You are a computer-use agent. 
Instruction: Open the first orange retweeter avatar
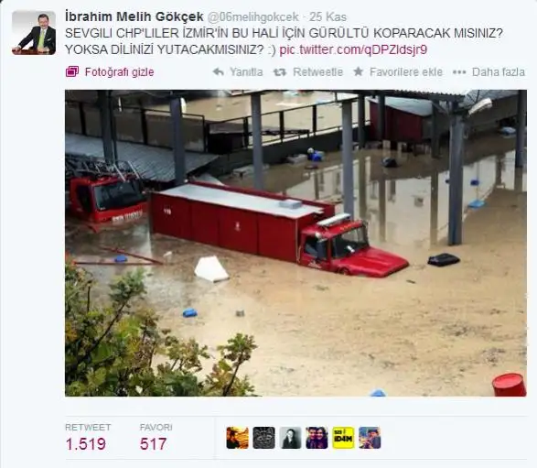[237, 438]
